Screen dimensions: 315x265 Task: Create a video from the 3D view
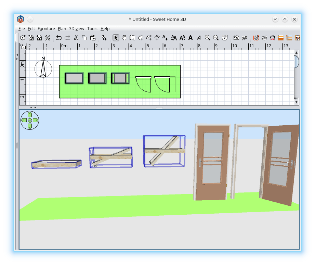(244, 38)
